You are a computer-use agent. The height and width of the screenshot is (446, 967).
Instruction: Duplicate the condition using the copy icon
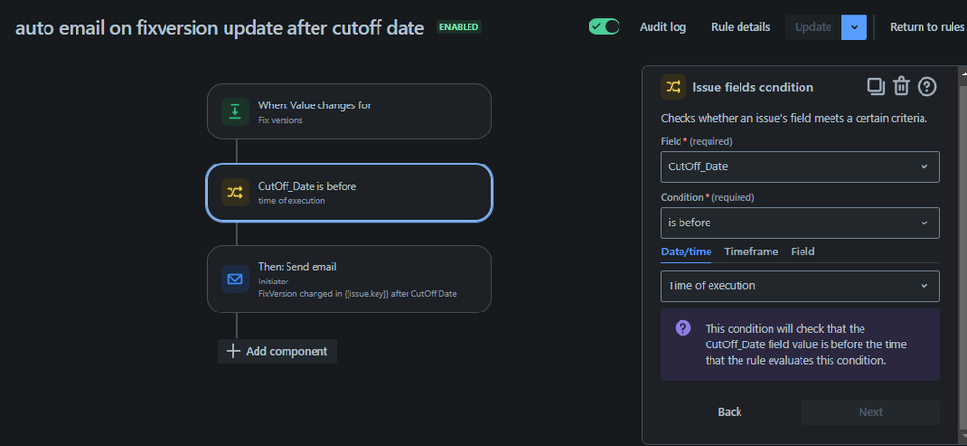point(876,87)
